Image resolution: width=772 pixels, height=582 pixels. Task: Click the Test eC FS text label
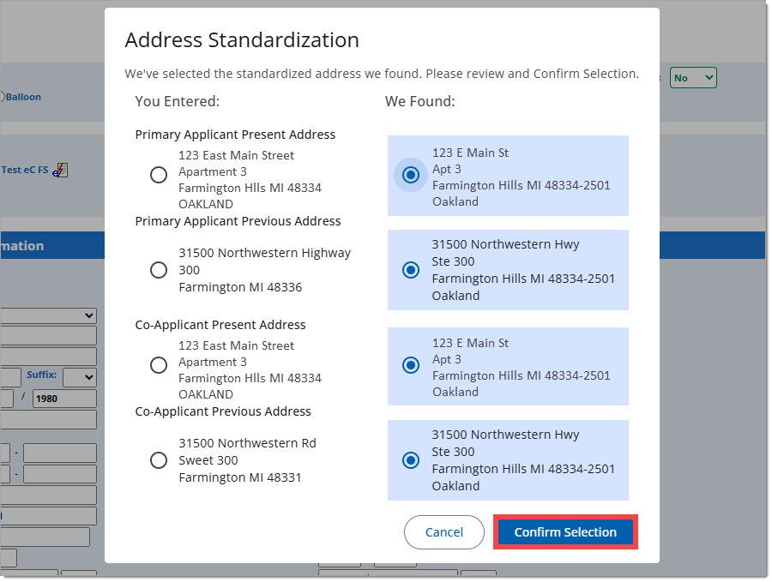pyautogui.click(x=24, y=170)
